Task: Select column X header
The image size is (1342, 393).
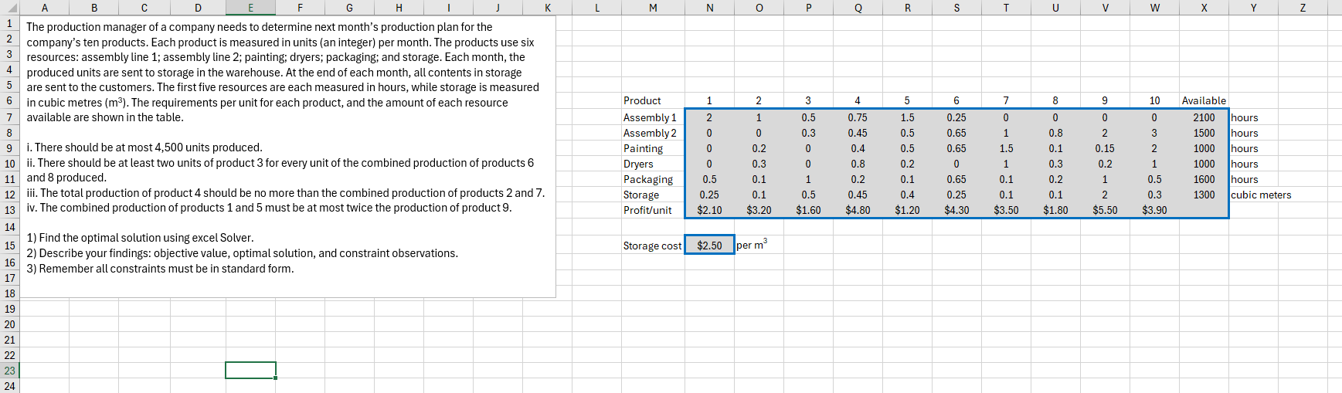Action: [1204, 7]
